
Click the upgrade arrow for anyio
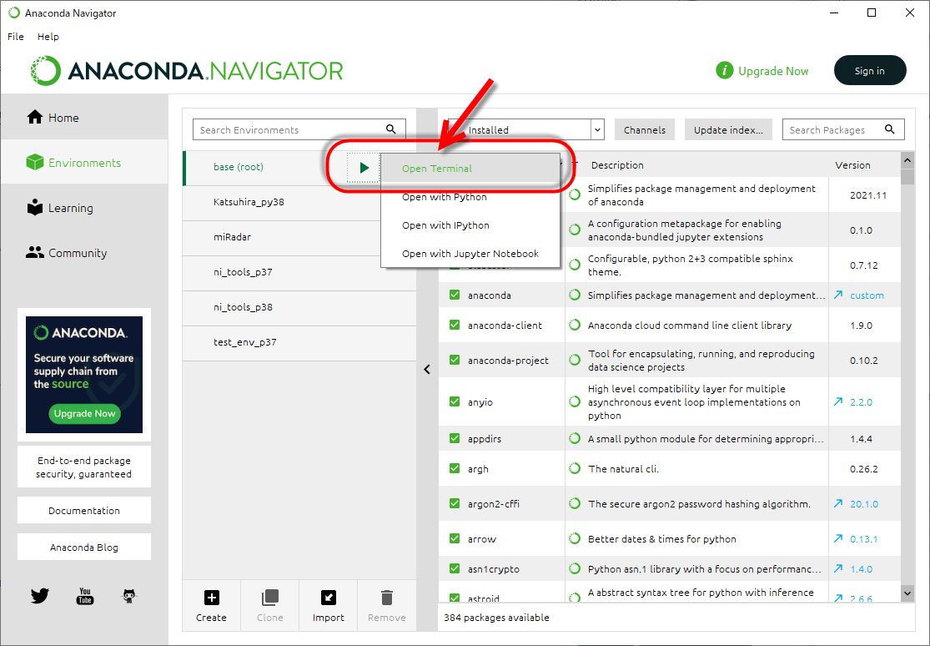[x=837, y=402]
